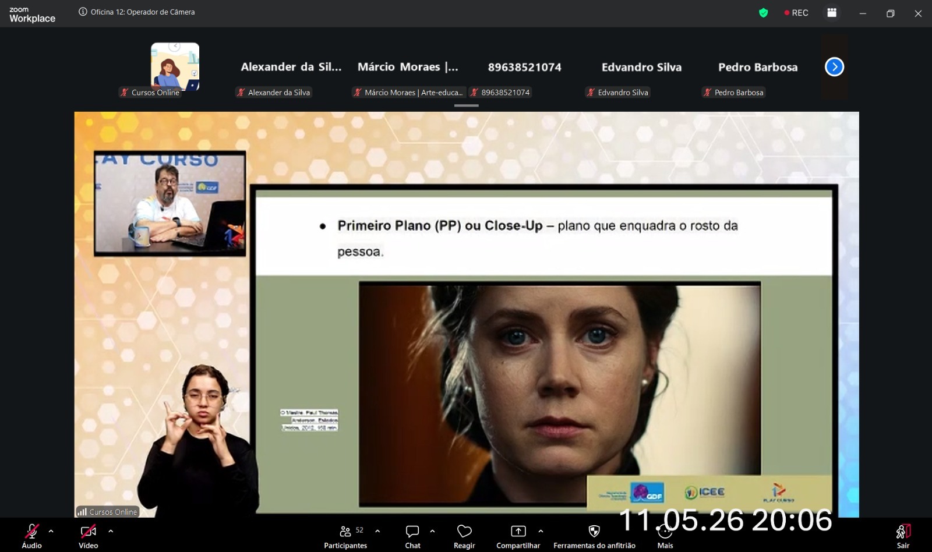Unmute the microphone with the Áudio button
932x552 pixels.
coord(31,535)
